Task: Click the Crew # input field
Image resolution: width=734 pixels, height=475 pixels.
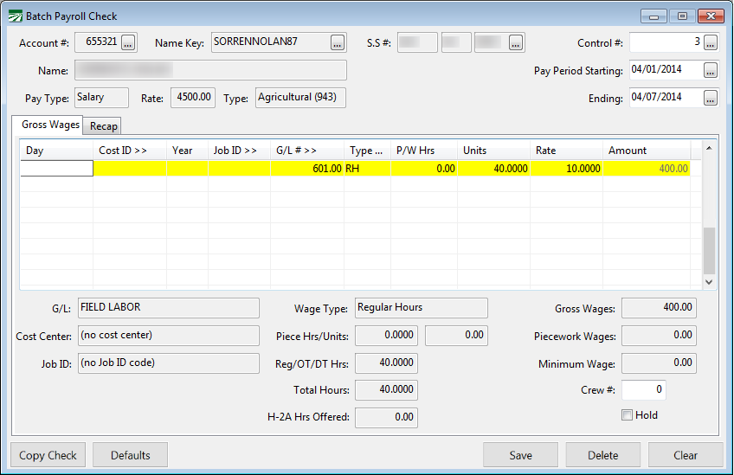Action: (x=643, y=390)
